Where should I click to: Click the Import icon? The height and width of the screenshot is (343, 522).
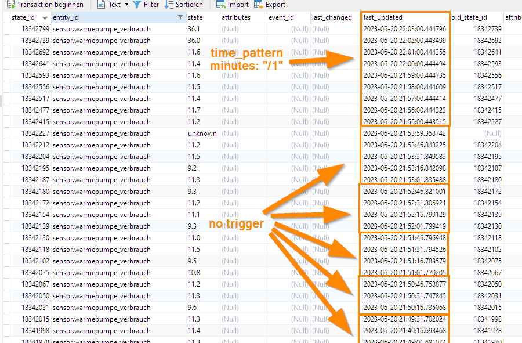(220, 4)
